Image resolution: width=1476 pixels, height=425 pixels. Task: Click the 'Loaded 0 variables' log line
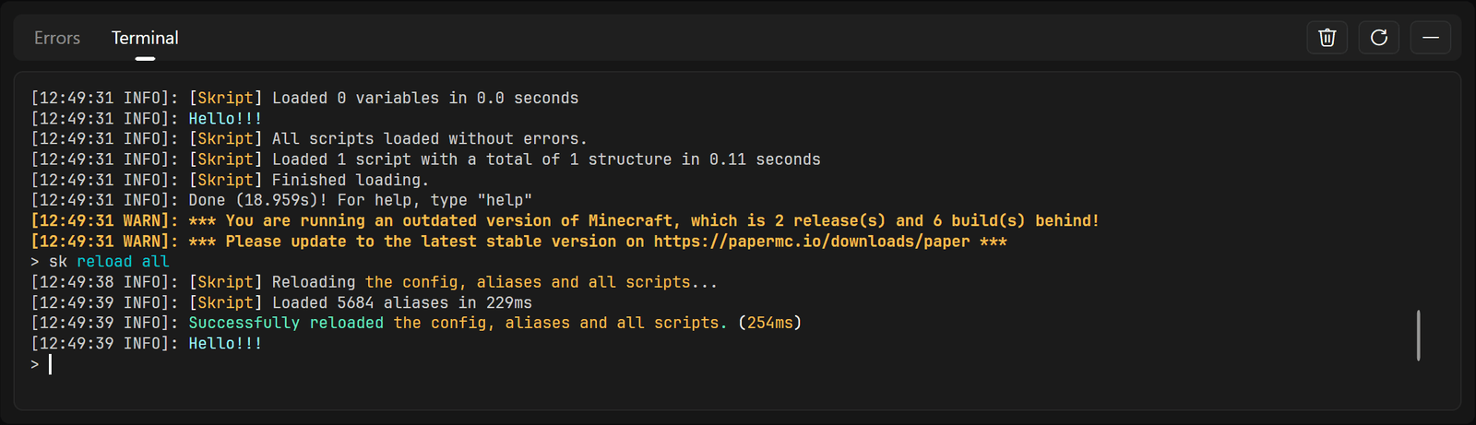click(304, 98)
